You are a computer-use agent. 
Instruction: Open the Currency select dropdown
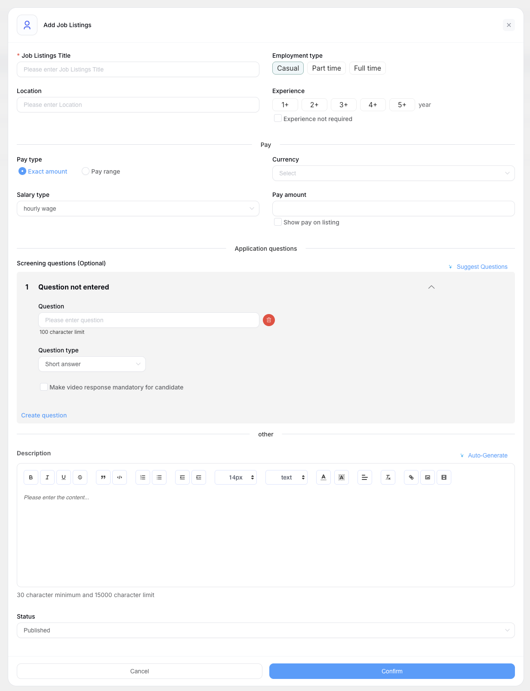tap(394, 173)
